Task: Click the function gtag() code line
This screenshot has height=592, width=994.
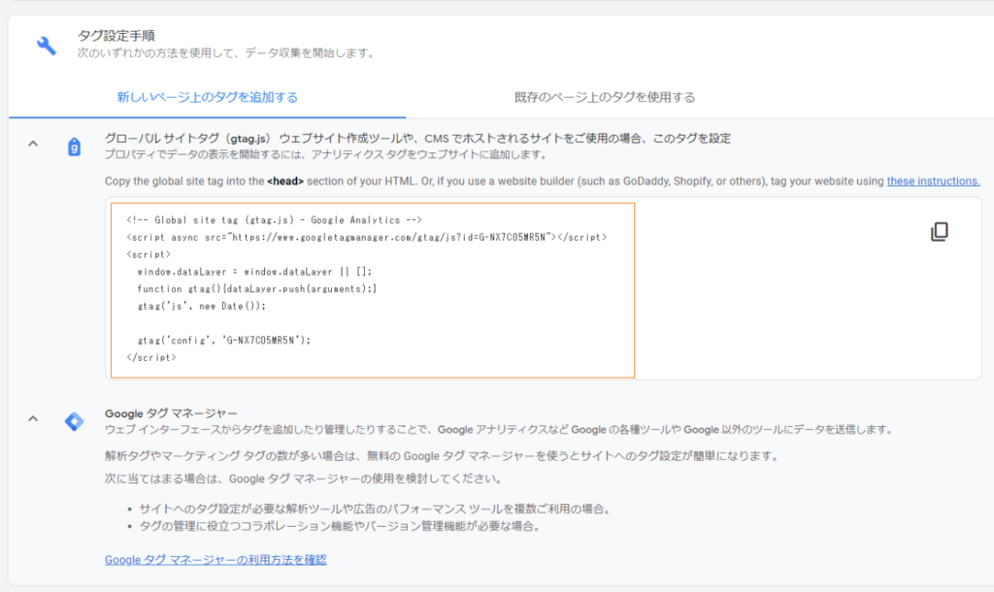Action: coord(256,289)
